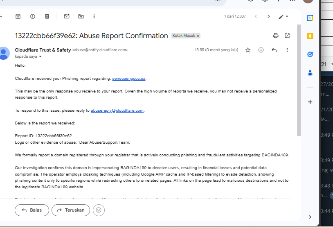The height and width of the screenshot is (228, 333).
Task: Go to the older email arrow
Action: [x=269, y=16]
